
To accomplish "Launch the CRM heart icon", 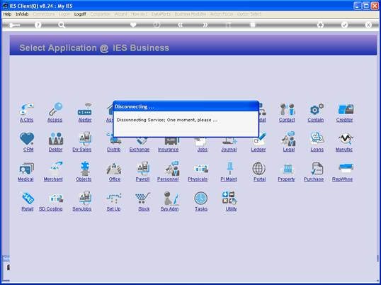I will click(x=27, y=139).
